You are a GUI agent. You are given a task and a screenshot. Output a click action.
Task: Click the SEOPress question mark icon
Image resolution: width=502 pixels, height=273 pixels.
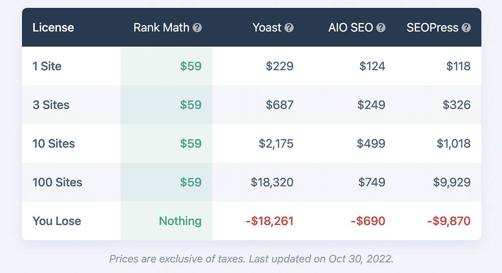point(466,27)
